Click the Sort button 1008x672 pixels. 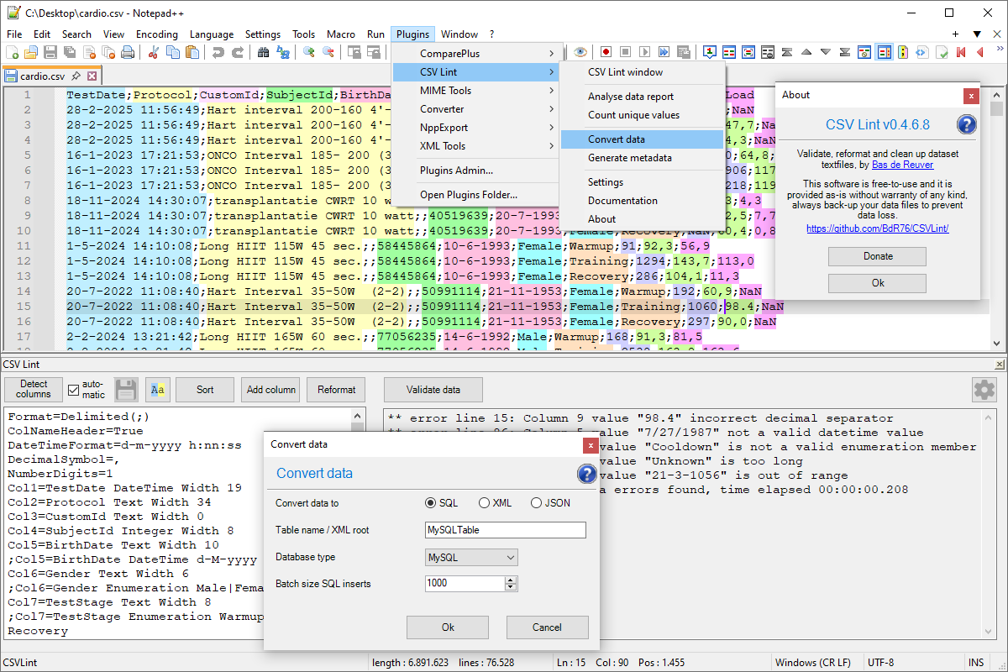pyautogui.click(x=205, y=390)
